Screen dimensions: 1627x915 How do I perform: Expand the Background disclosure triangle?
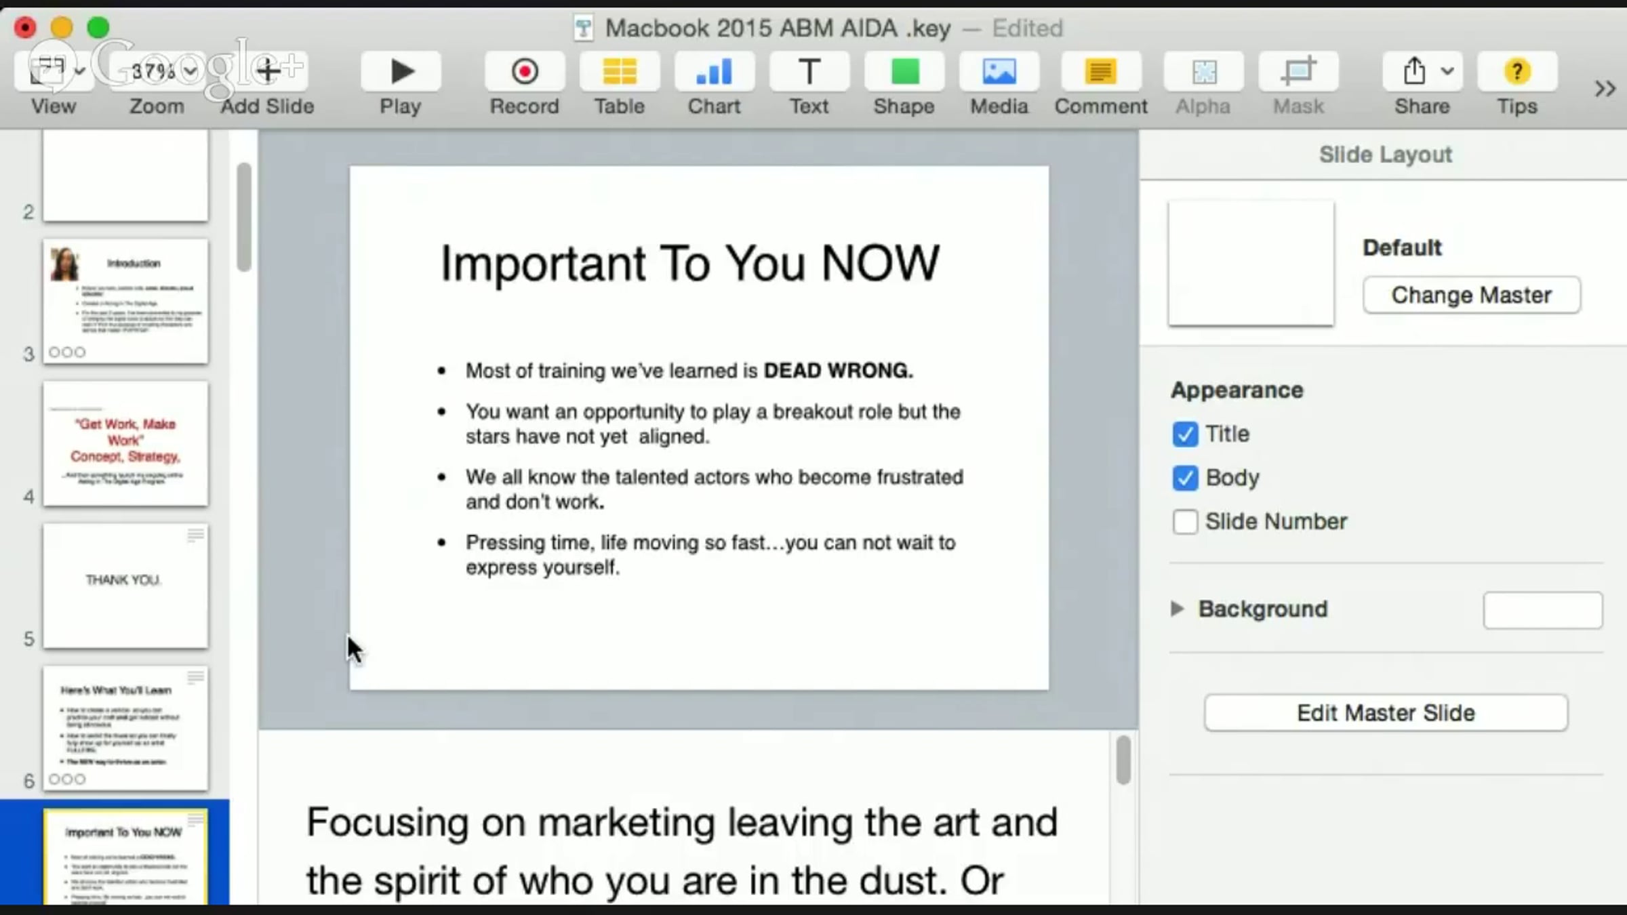click(x=1178, y=609)
